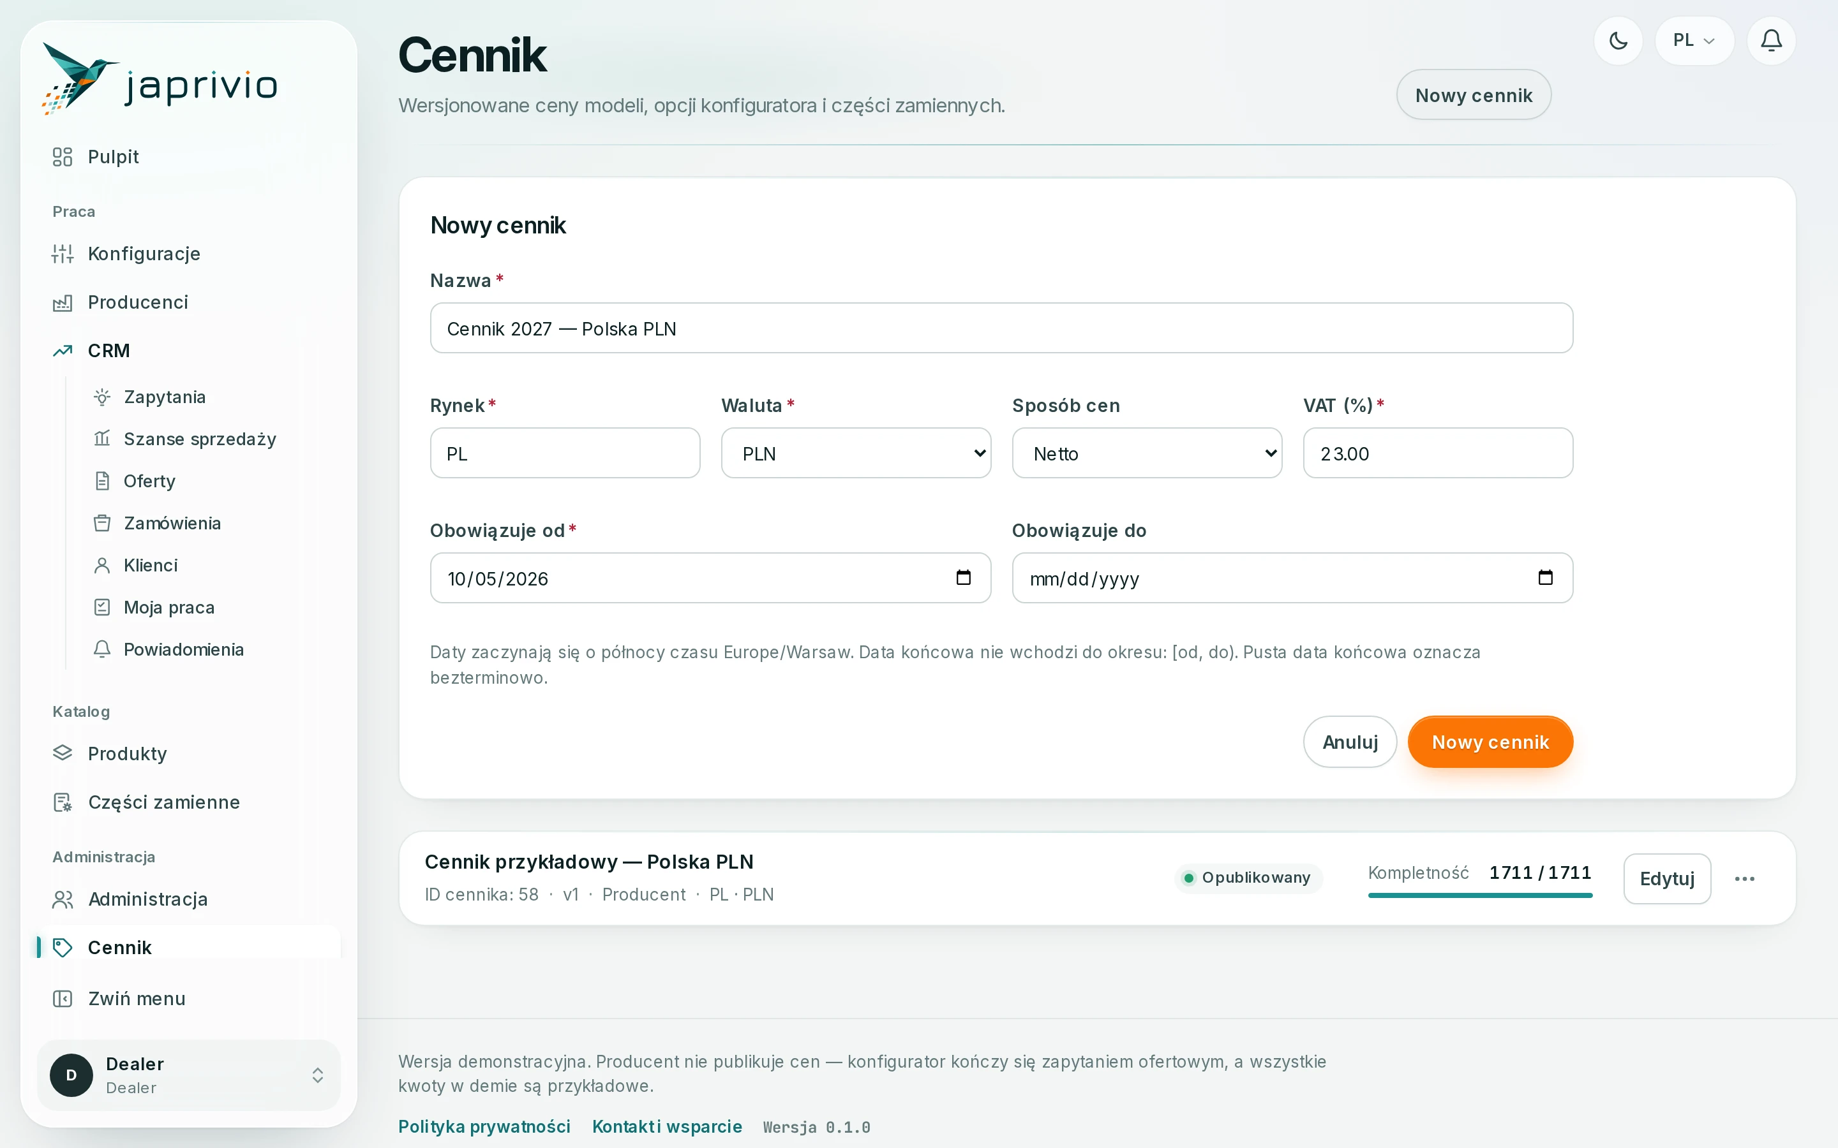Click the Powiadomienia bell icon in sidebar
This screenshot has width=1838, height=1148.
click(103, 649)
